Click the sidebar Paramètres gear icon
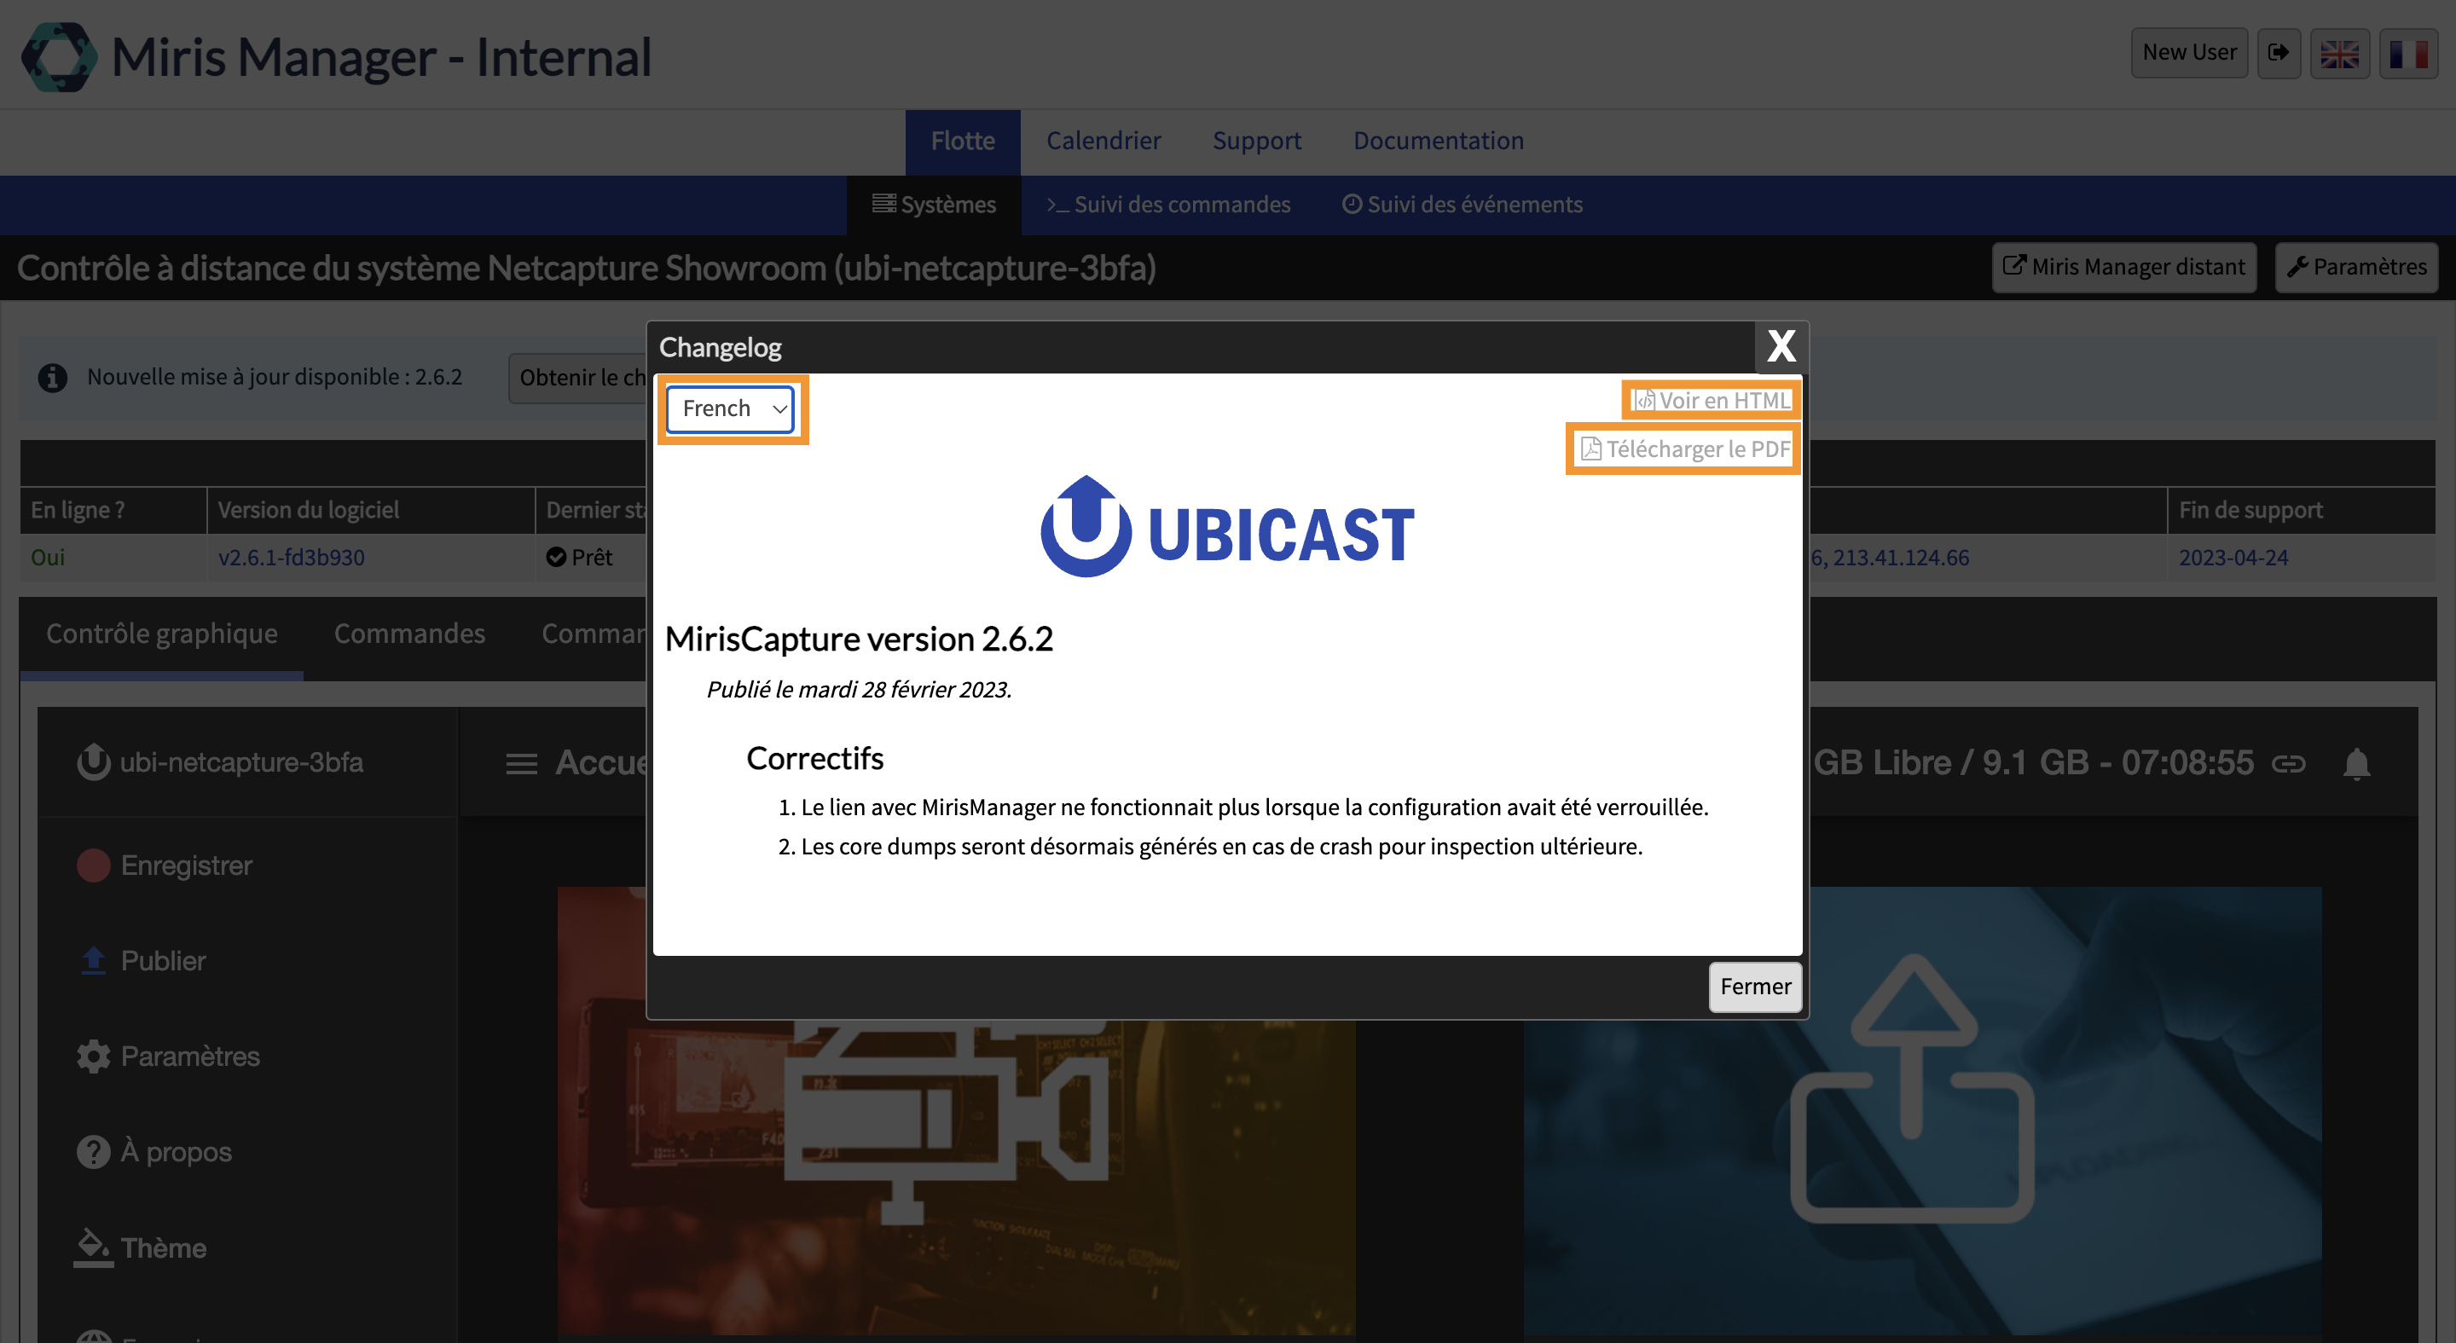This screenshot has height=1343, width=2456. (x=94, y=1056)
